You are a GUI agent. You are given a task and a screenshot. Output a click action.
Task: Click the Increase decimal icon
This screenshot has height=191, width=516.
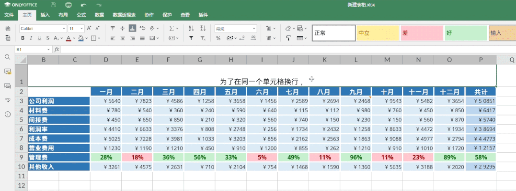point(253,38)
